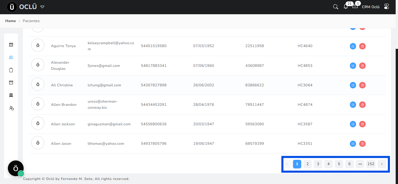Click the Pacientes breadcrumb
Screen dimensions: 398x184
click(31, 21)
